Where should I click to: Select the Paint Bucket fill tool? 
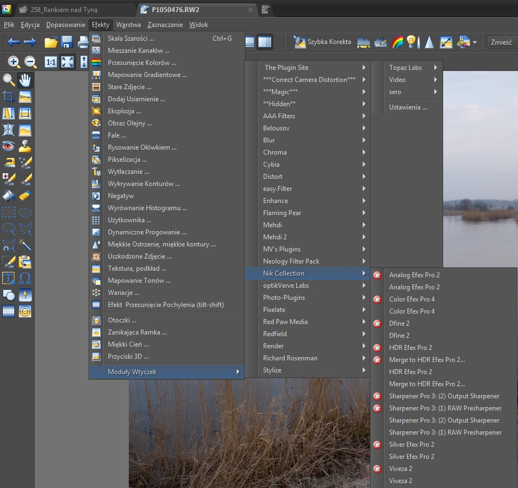click(9, 195)
